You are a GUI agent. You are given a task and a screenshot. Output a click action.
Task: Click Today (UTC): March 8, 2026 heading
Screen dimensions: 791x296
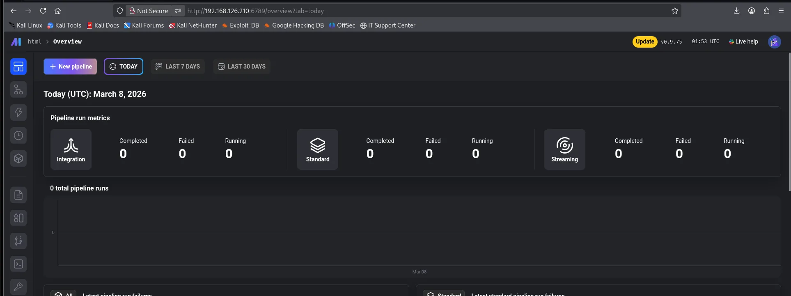pyautogui.click(x=95, y=94)
